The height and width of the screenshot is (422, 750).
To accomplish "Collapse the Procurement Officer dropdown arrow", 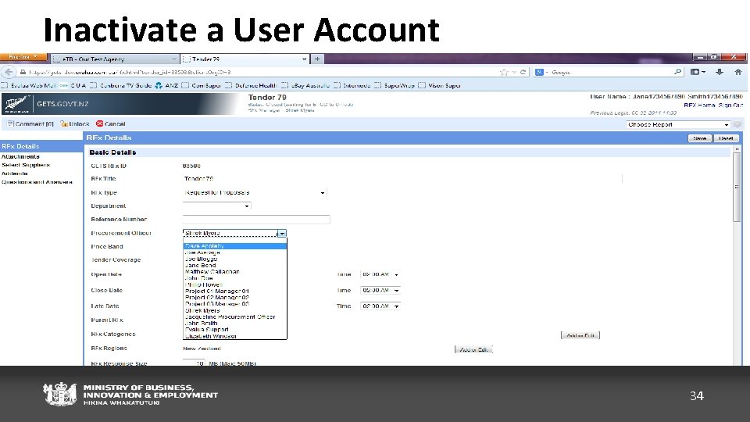I will 282,233.
